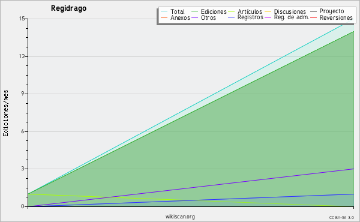Click the green Ediciones legend line swatch

[194, 12]
